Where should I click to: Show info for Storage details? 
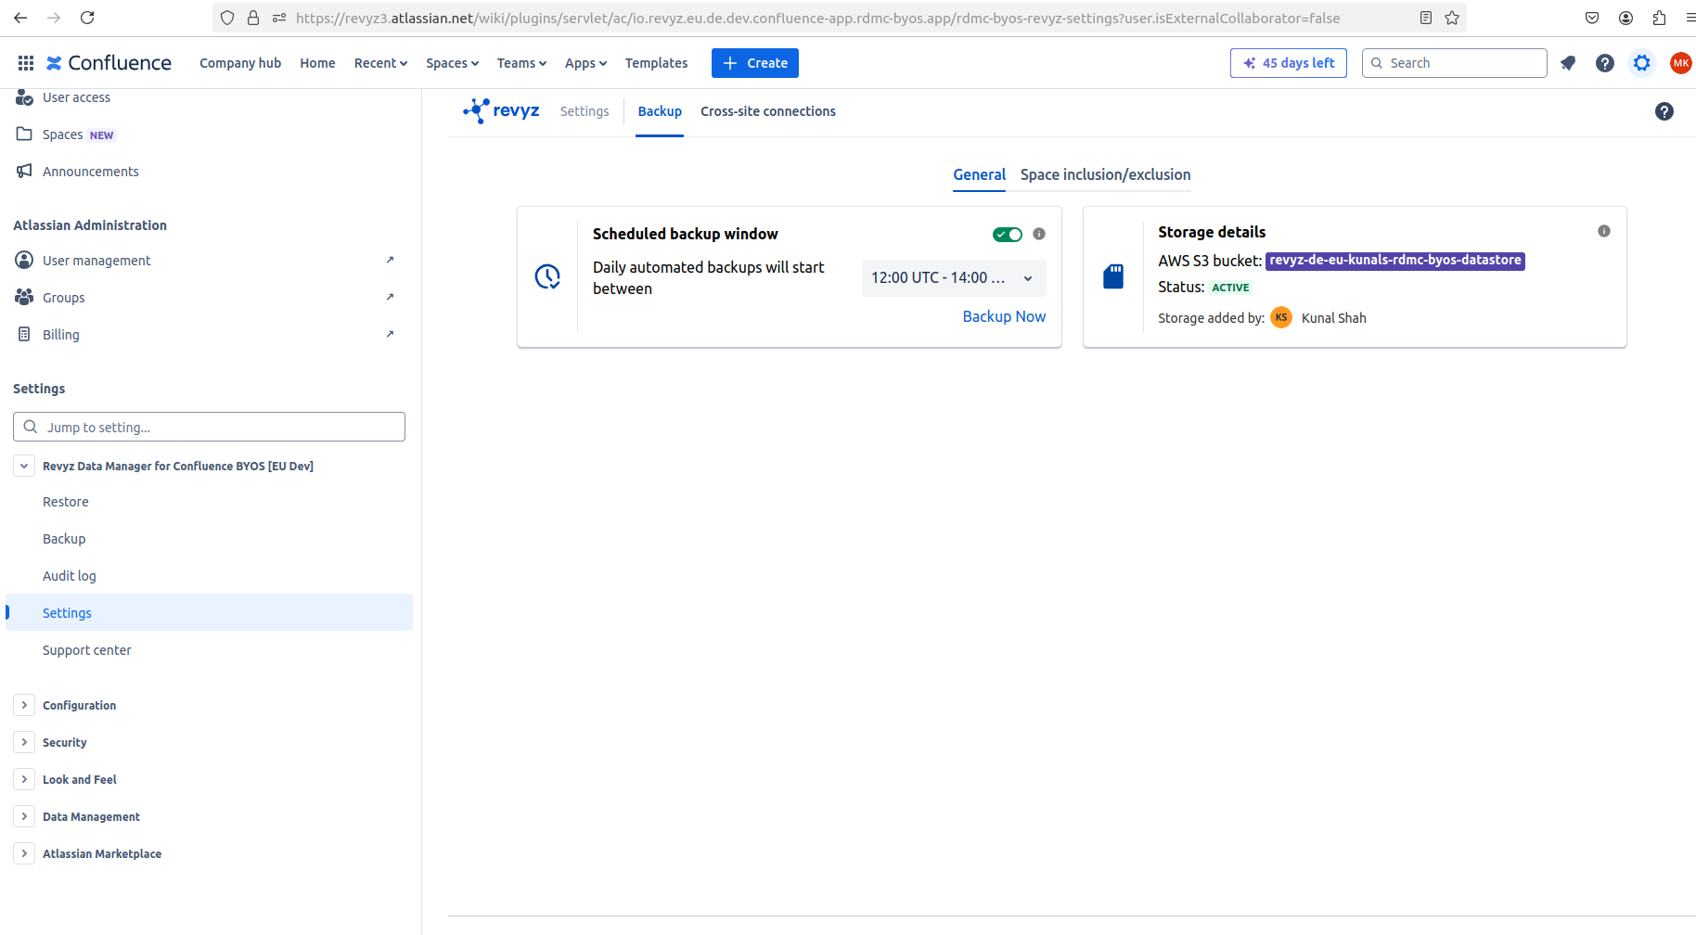pyautogui.click(x=1604, y=231)
